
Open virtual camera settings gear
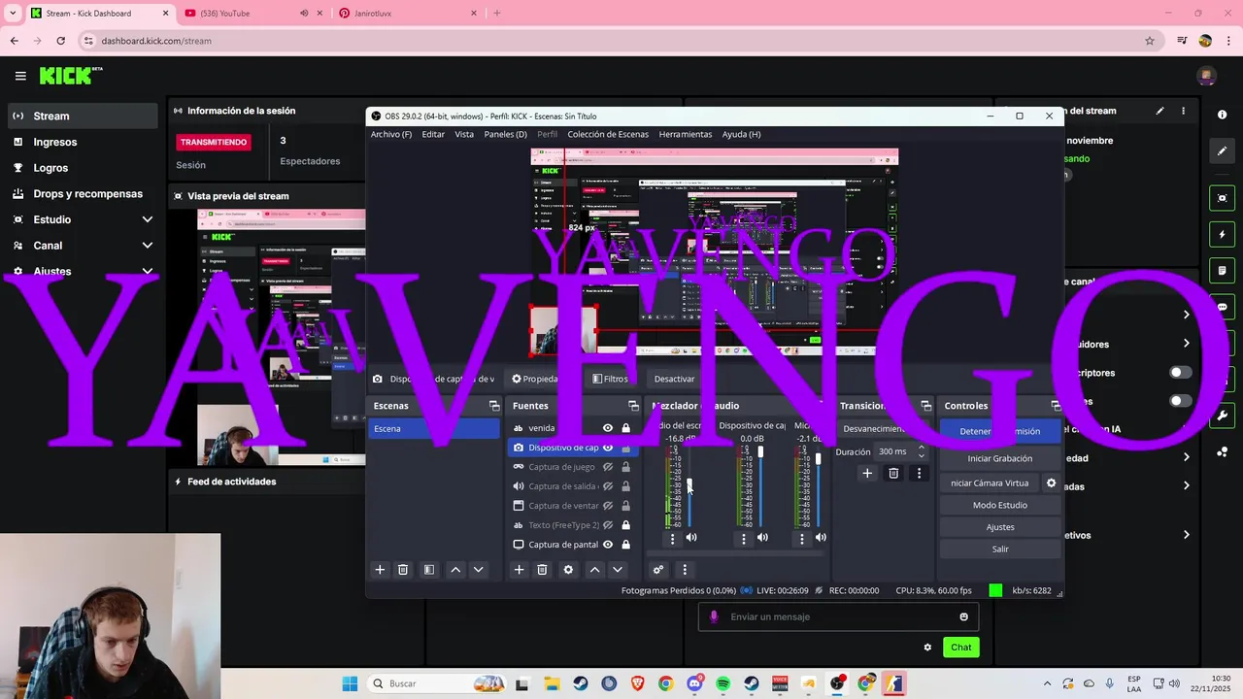(x=1051, y=483)
